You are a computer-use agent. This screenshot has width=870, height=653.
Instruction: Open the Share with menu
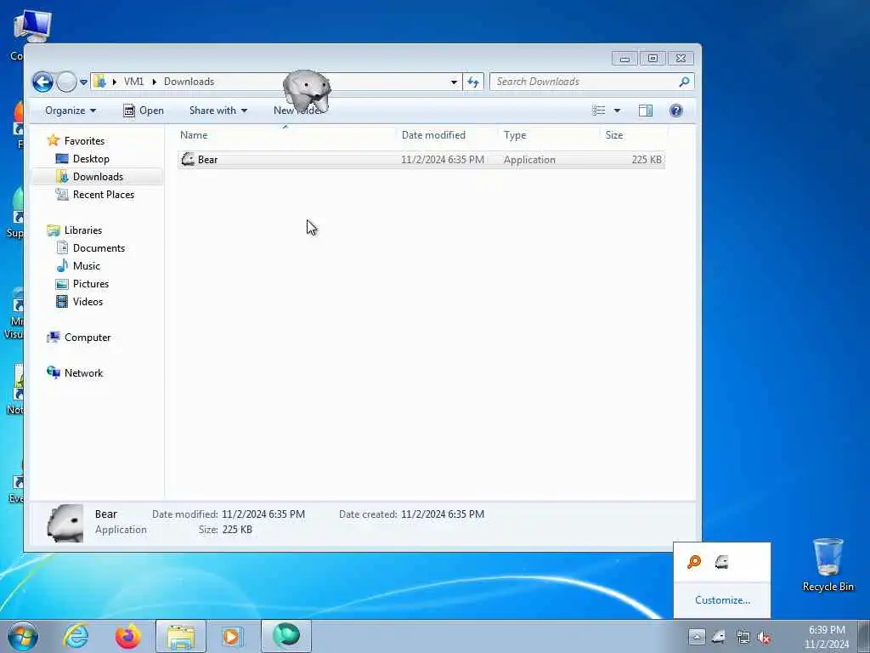(218, 111)
